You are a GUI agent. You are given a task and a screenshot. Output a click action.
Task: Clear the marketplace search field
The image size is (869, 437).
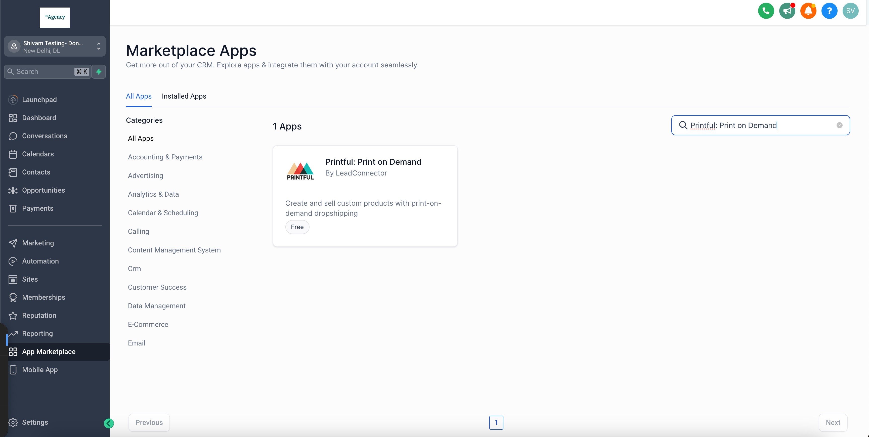coord(839,125)
